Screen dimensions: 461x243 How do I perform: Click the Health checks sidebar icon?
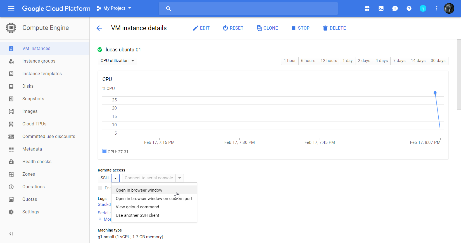point(11,162)
